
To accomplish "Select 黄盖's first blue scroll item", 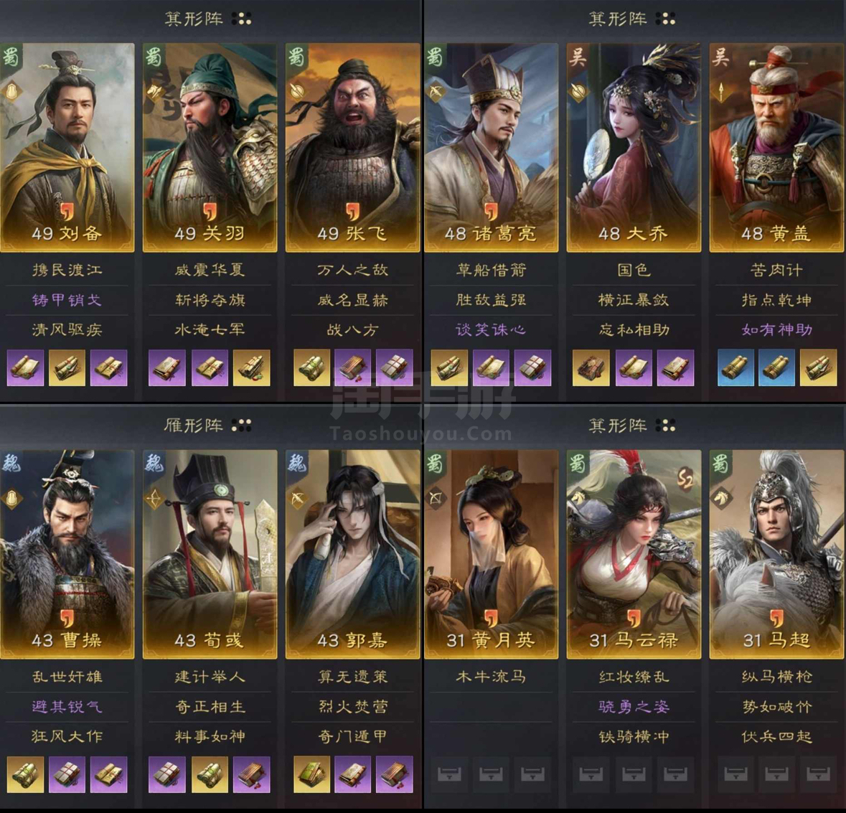I will (736, 368).
